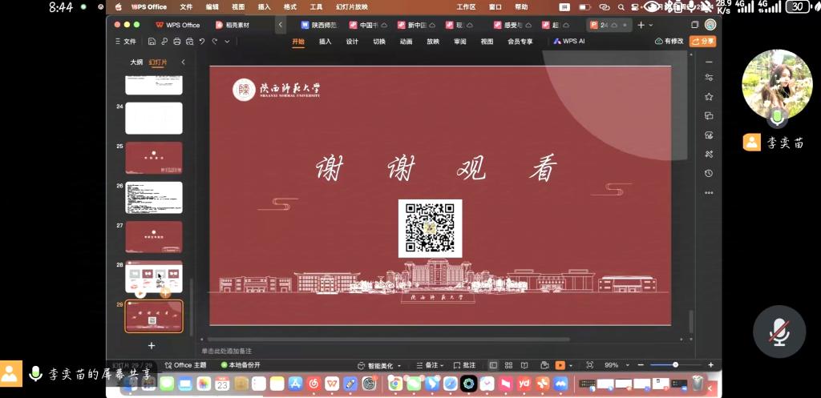Viewport: 821px width, 398px height.
Task: Click the orange 分享 share button
Action: (702, 42)
